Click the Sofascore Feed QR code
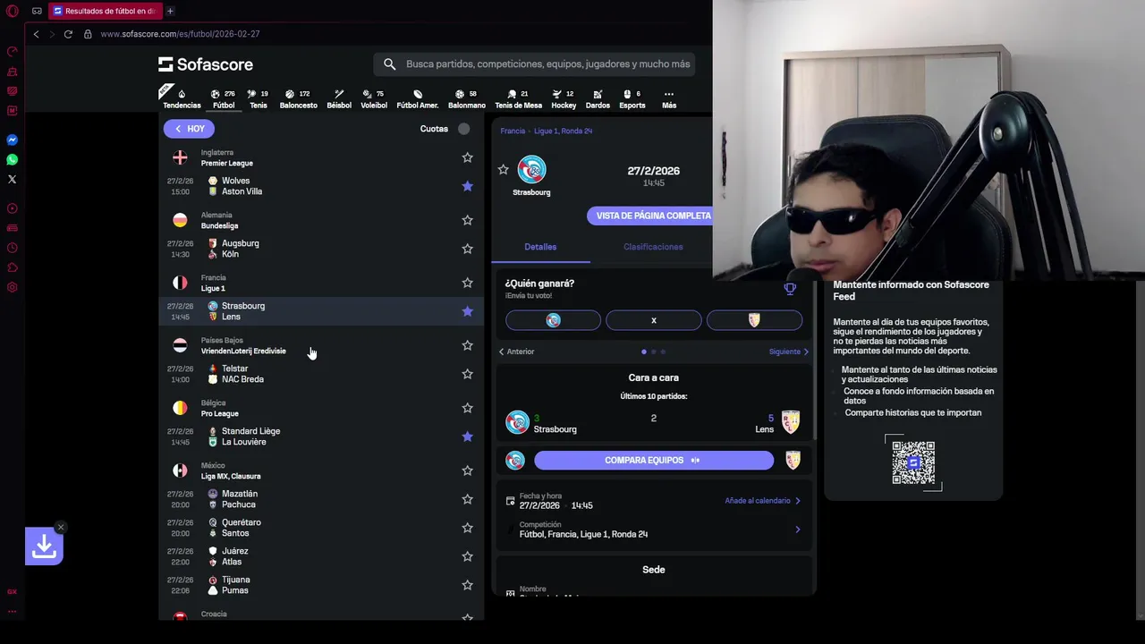This screenshot has width=1145, height=644. pos(913,462)
